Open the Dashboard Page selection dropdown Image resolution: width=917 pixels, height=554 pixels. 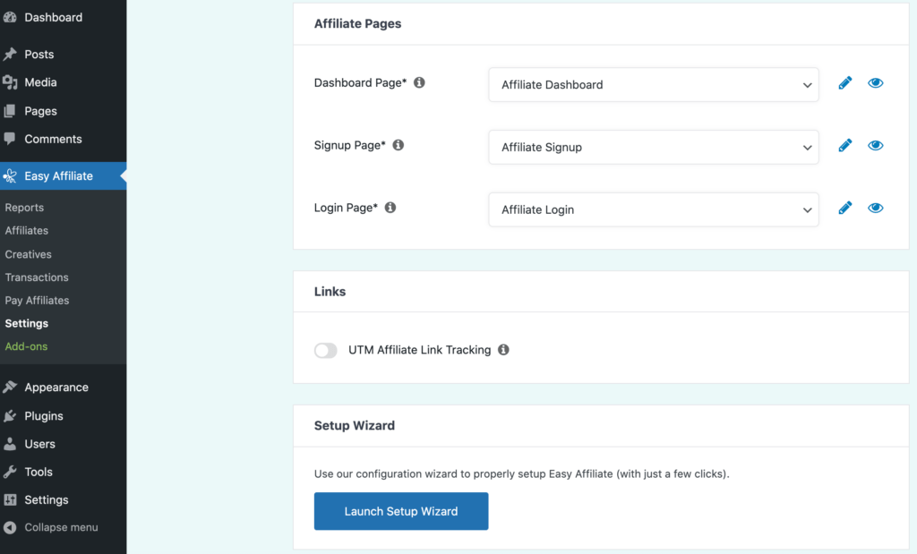click(x=653, y=83)
